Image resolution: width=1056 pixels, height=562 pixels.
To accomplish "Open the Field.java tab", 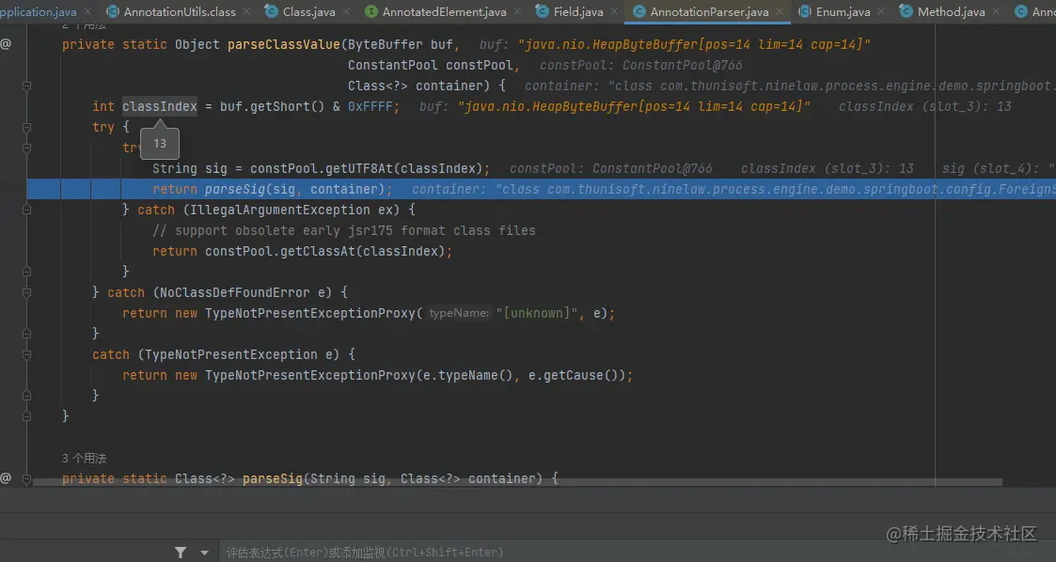I will click(577, 11).
